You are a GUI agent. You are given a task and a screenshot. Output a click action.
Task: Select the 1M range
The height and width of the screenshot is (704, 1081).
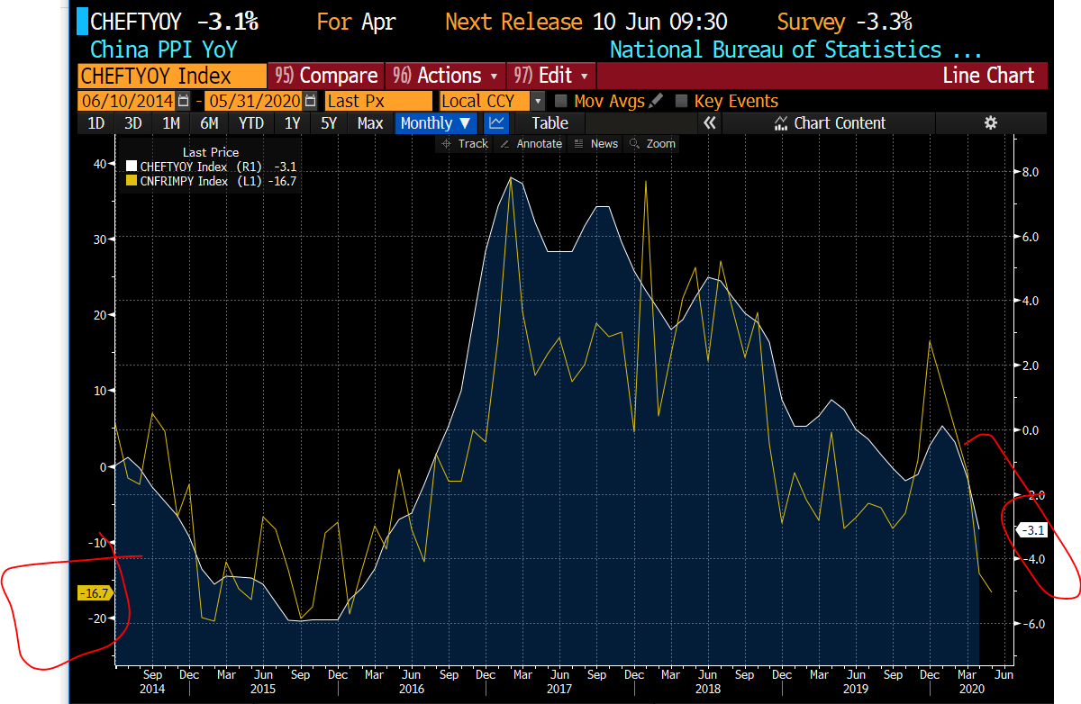click(x=171, y=123)
